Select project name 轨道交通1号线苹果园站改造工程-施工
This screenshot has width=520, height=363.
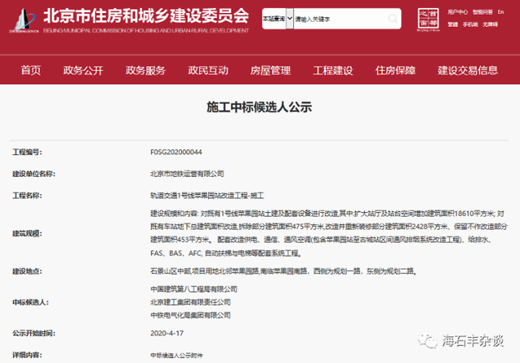(207, 196)
